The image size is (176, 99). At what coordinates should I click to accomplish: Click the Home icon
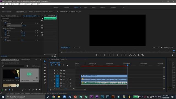point(3,7)
